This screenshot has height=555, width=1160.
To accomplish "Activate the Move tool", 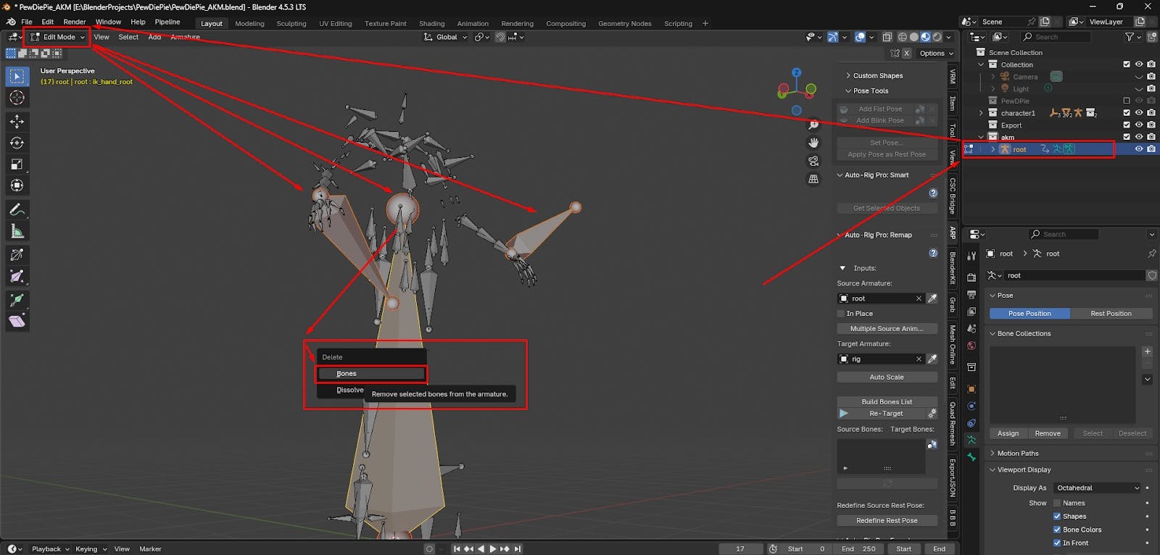I will click(17, 122).
